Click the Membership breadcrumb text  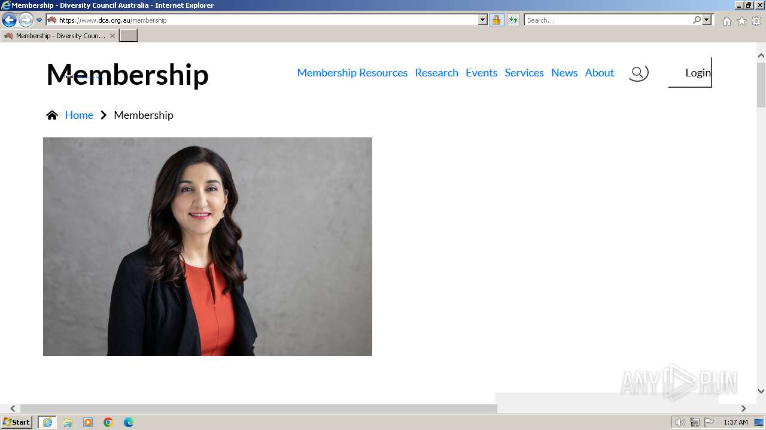point(144,115)
